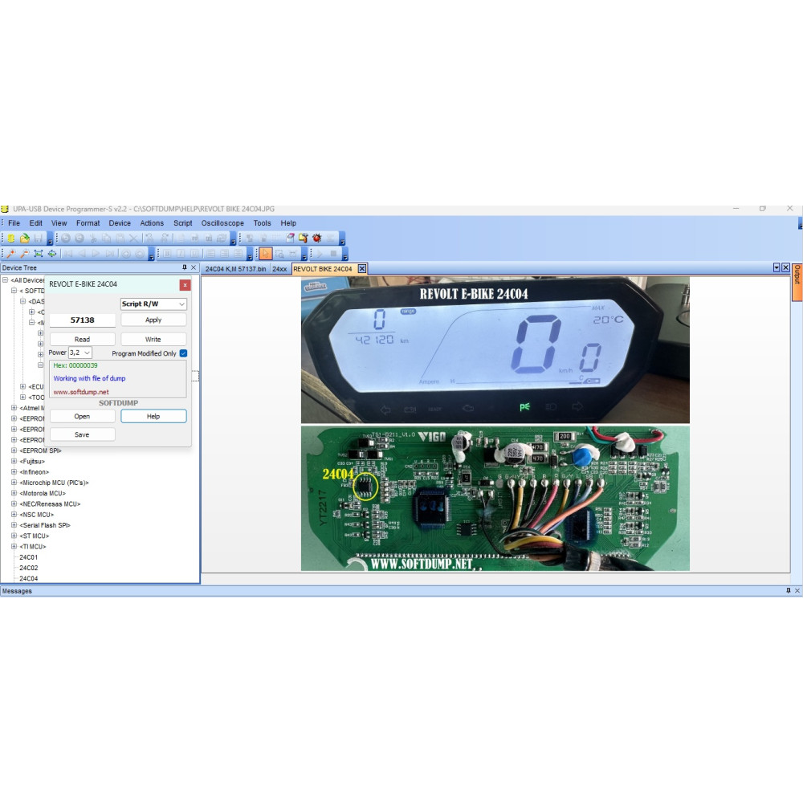
Task: Expand the Microchip MCU (PIC's) node
Action: [x=14, y=483]
